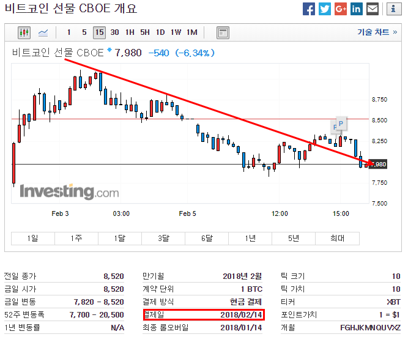
Task: Select the 15-minute interval
Action: pos(99,32)
